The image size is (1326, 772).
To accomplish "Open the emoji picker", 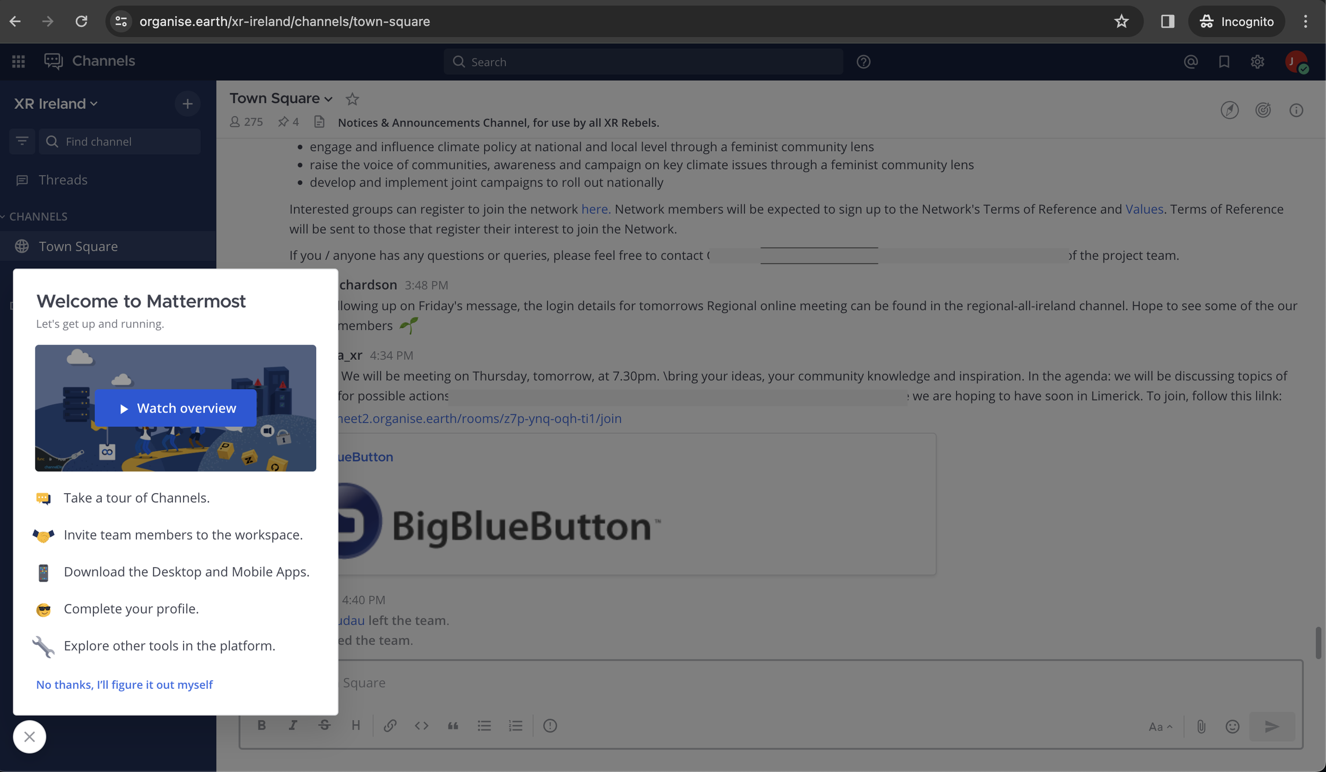I will 1232,726.
